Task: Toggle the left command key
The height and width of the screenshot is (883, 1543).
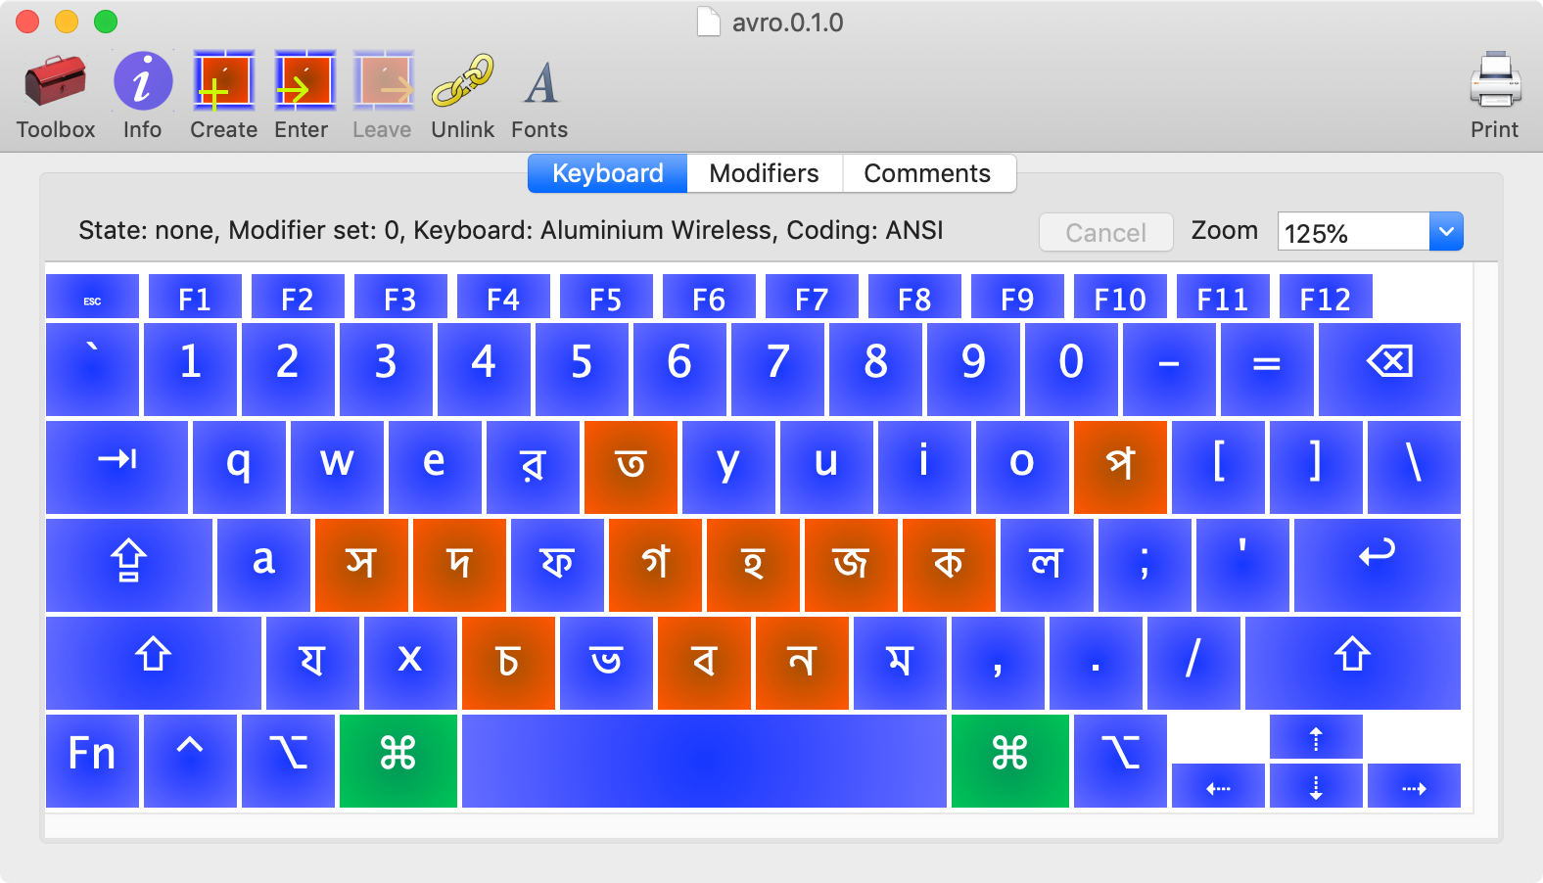Action: point(397,760)
